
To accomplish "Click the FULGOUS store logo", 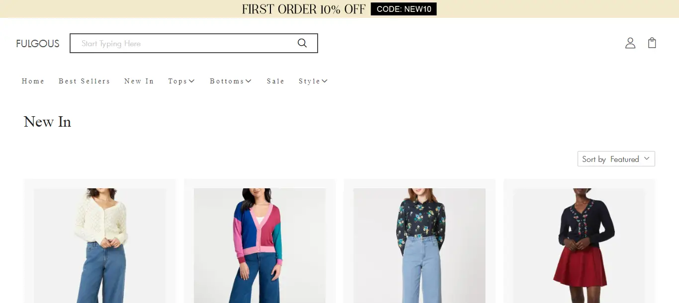I will (x=38, y=44).
